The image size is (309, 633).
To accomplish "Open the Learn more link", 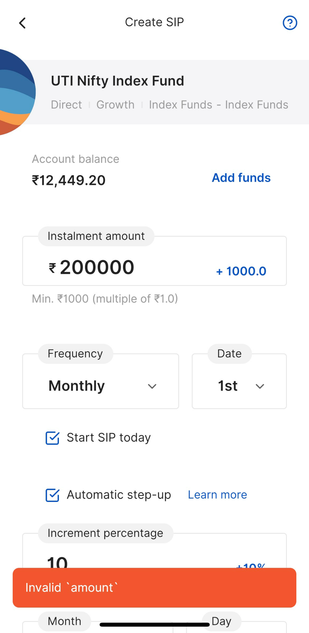I will point(217,495).
